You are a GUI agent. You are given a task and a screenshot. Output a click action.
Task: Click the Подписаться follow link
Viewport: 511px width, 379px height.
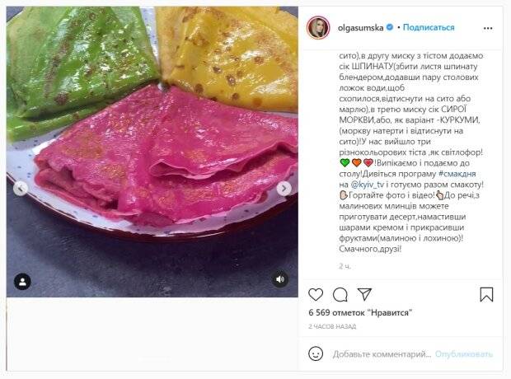[429, 27]
